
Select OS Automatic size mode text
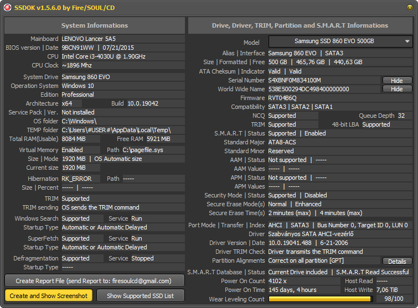[x=118, y=159]
